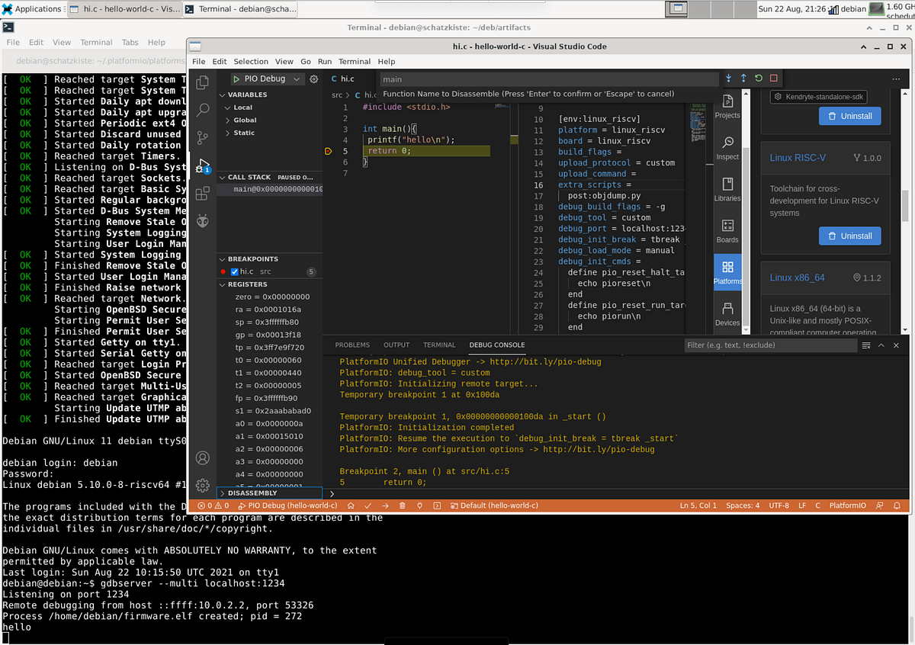
Task: Click the Uninstall button for Linux RISC-V
Action: [x=849, y=236]
